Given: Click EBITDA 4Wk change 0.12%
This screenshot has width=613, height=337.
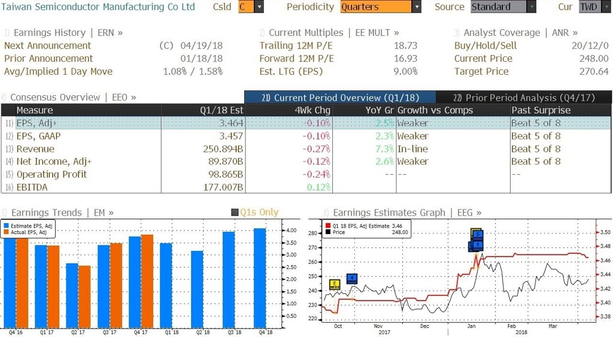Looking at the screenshot, I should (318, 187).
